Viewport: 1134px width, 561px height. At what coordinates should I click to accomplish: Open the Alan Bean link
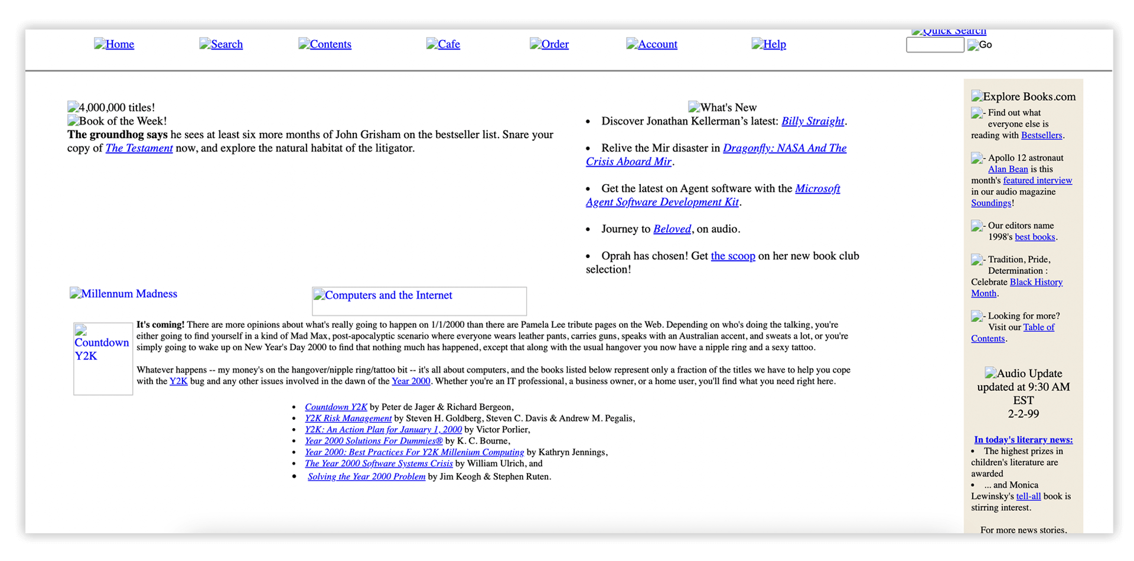[x=1008, y=169]
